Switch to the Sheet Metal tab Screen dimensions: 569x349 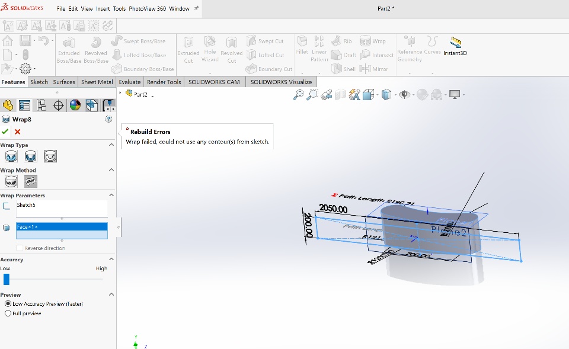tap(97, 82)
